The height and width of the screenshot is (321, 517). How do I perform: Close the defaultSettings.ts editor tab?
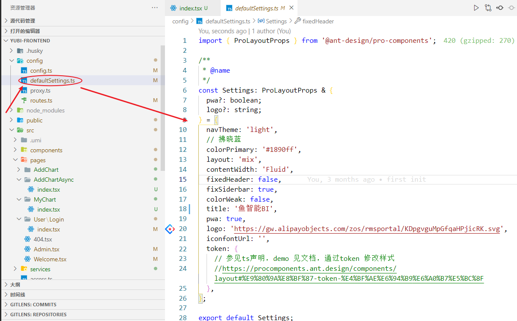coord(291,8)
